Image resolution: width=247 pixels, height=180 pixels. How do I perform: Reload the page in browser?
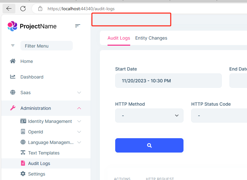click(x=23, y=9)
